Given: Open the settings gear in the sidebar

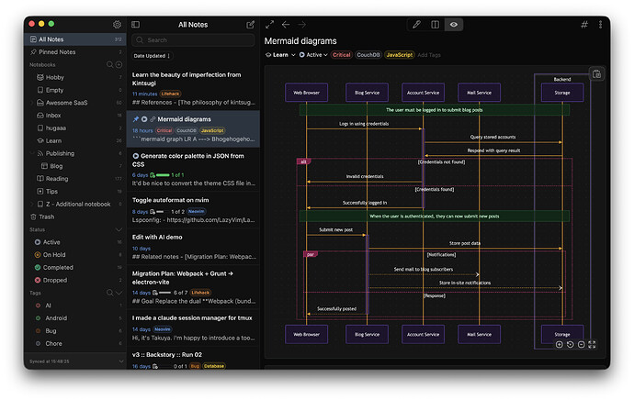Looking at the screenshot, I should [117, 25].
